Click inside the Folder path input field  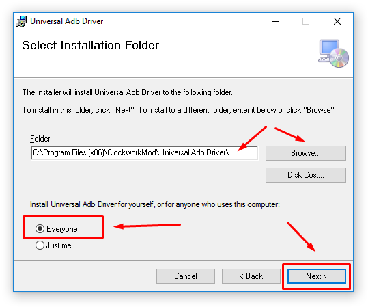144,152
